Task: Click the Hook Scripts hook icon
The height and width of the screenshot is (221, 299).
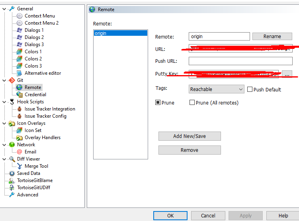Action: pos(12,102)
